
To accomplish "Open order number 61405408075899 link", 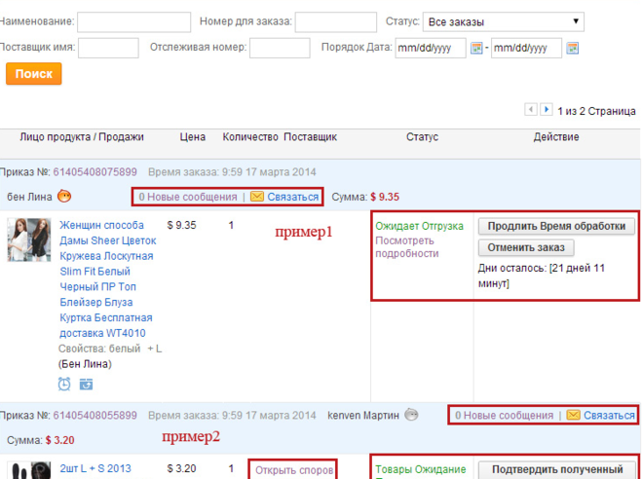I will coord(94,171).
